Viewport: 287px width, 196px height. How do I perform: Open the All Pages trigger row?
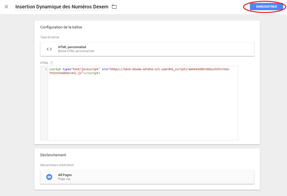(147, 177)
